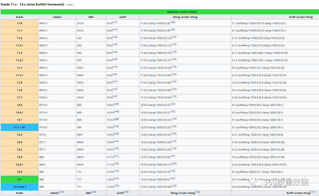The height and width of the screenshot is (196, 319).
Task: Click reference 146 in the Xcode 11.4.1 row
Action: 115,74
